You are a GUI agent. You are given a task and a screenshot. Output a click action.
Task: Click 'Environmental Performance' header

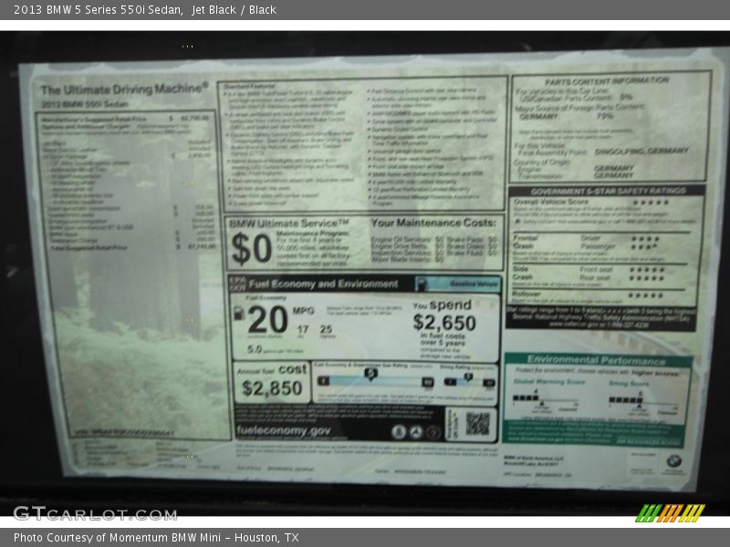(x=597, y=360)
